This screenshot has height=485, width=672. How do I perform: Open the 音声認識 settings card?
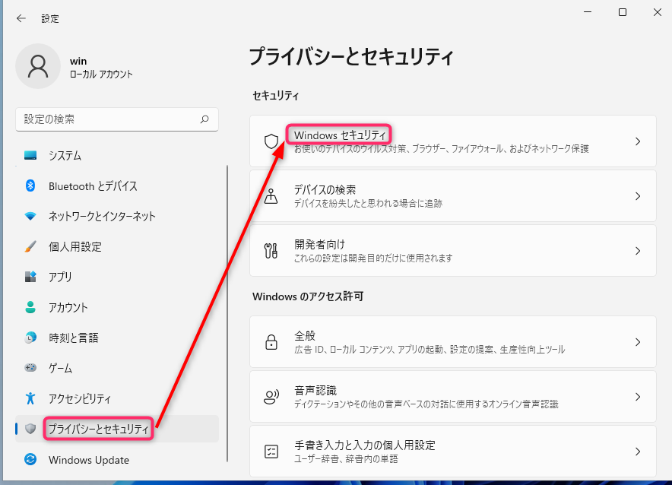pyautogui.click(x=453, y=397)
